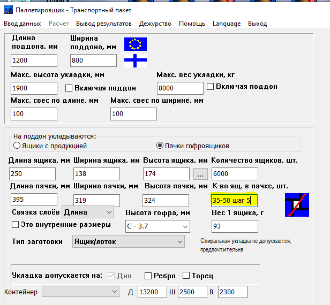Edit the pallet width field 800
330x305 pixels.
(x=93, y=60)
